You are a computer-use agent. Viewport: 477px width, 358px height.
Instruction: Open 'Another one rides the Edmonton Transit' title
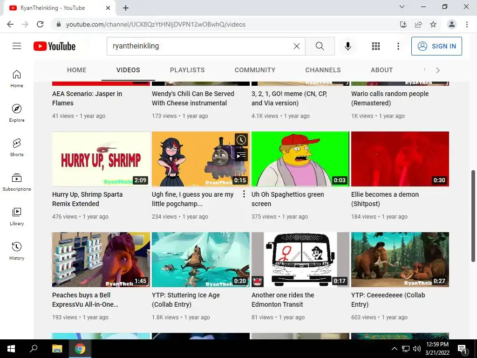click(283, 300)
